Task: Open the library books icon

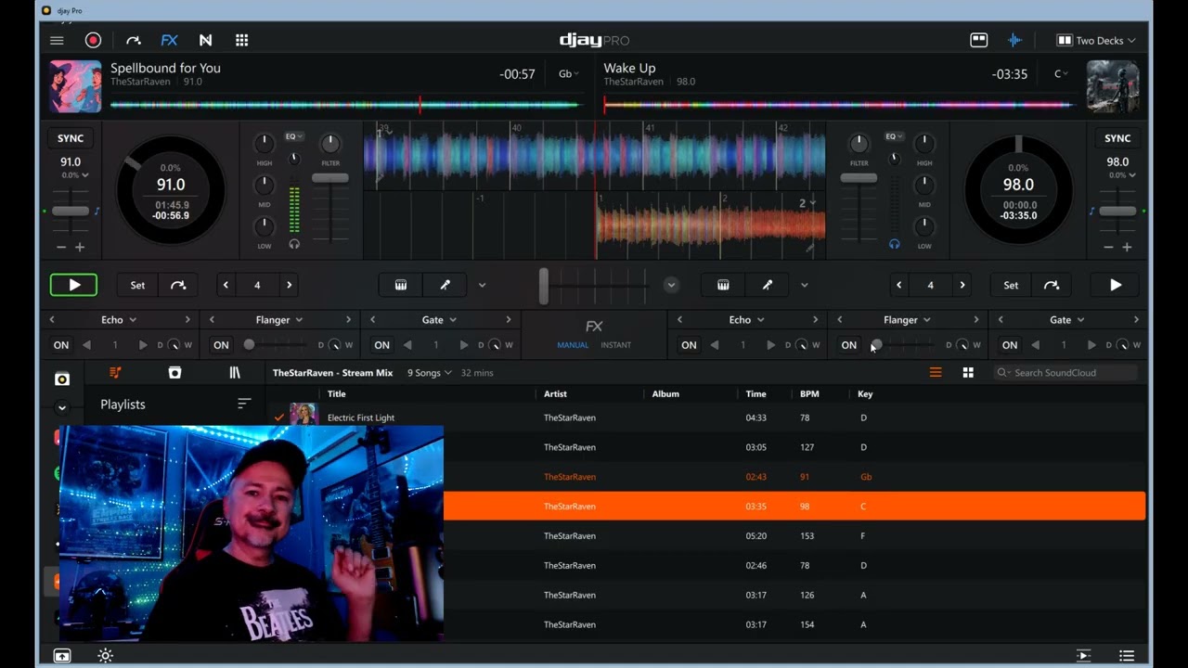Action: 235,372
